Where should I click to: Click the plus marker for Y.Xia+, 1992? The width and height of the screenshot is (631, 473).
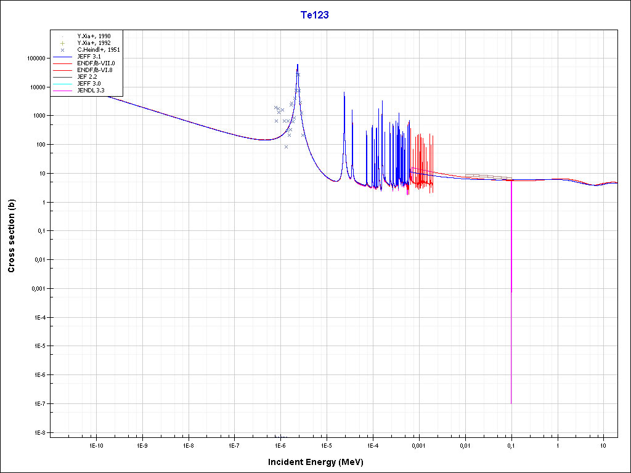pos(63,43)
